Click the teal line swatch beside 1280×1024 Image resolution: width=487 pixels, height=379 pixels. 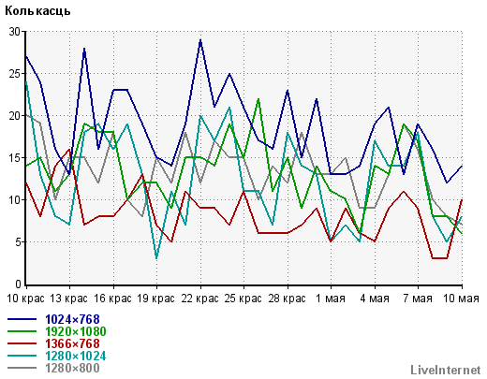coord(22,356)
